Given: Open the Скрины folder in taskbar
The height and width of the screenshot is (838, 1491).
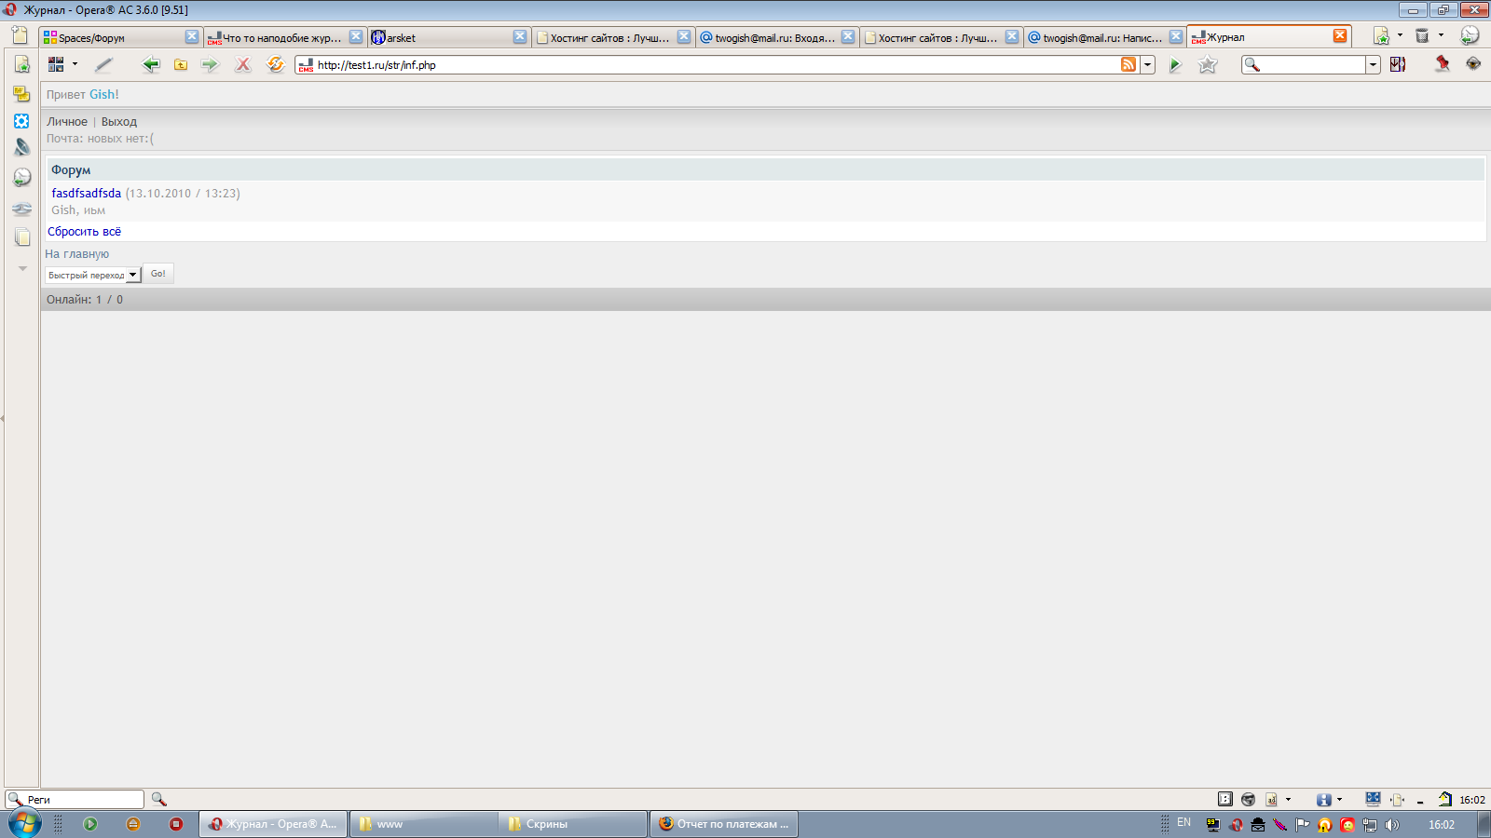Looking at the screenshot, I should 573,824.
